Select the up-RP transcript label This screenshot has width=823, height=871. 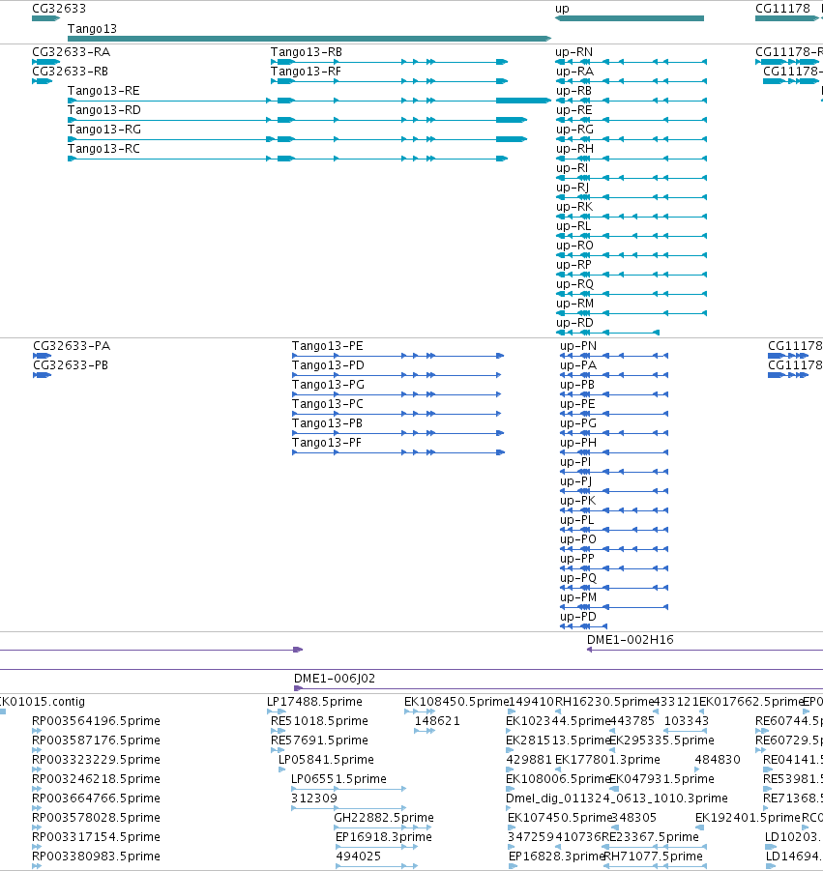574,265
